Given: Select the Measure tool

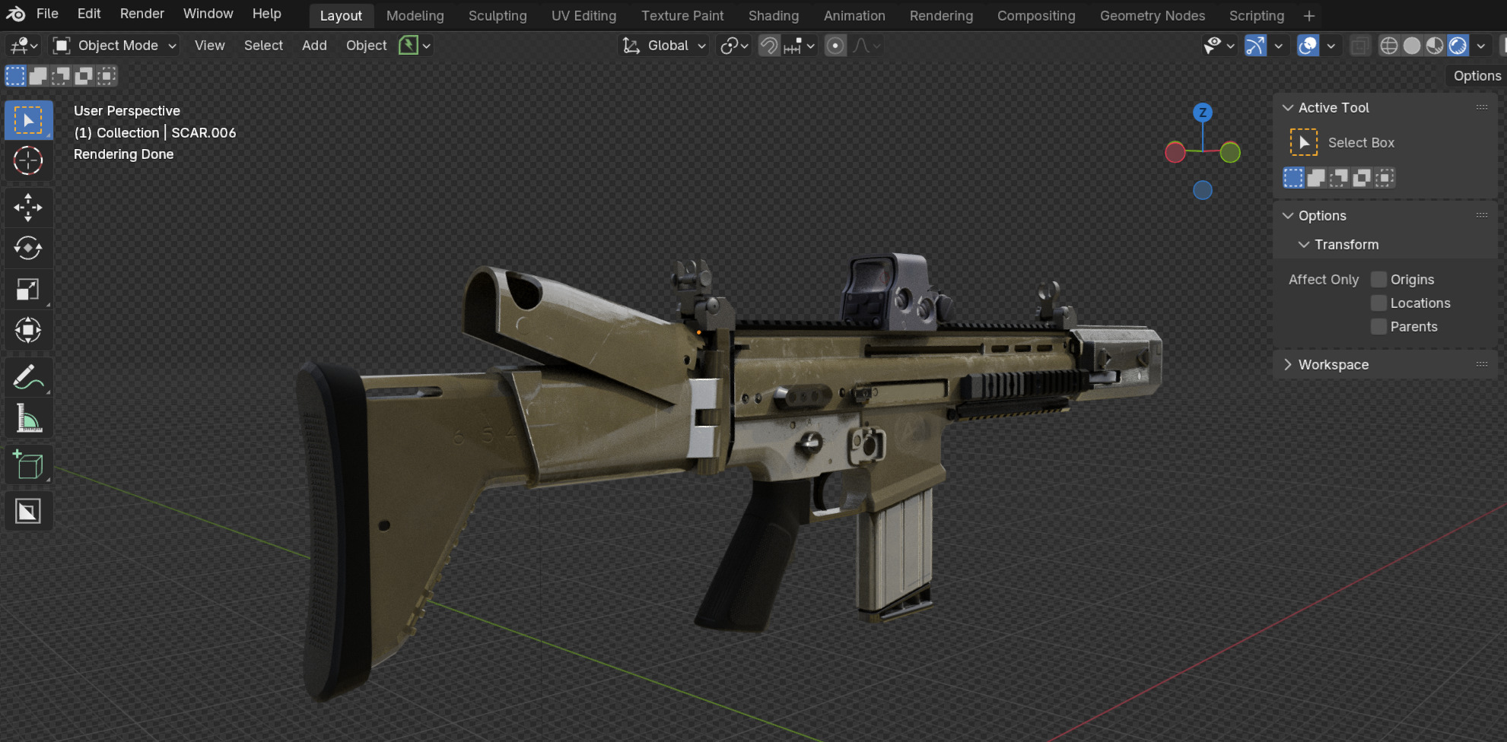Looking at the screenshot, I should coord(29,417).
